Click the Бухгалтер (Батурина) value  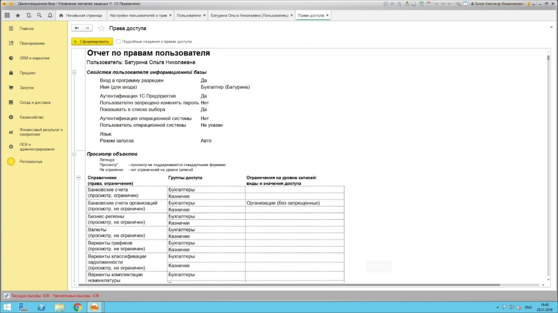pyautogui.click(x=225, y=87)
